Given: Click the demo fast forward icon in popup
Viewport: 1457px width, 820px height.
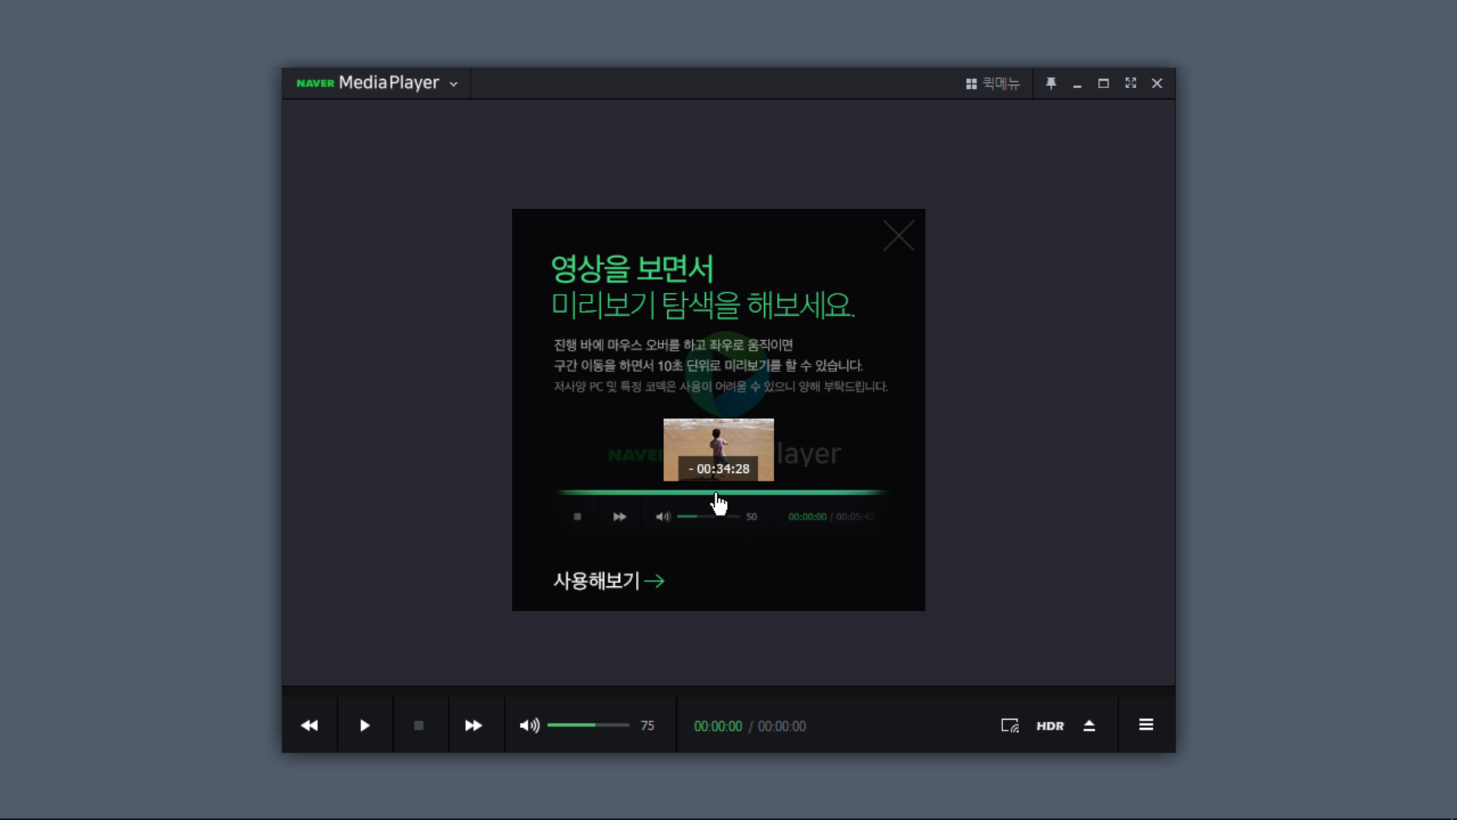Looking at the screenshot, I should pos(619,517).
